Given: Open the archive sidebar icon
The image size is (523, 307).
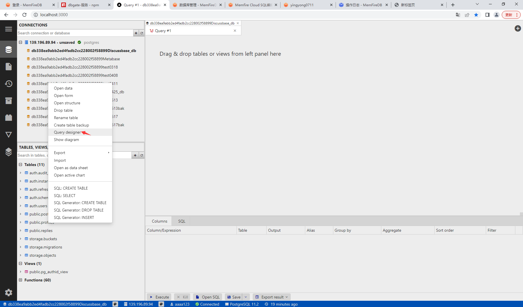Looking at the screenshot, I should [9, 101].
